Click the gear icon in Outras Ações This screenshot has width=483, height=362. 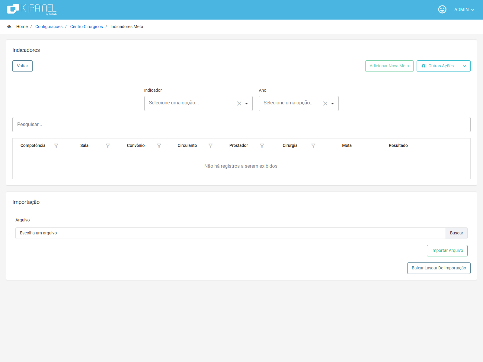[x=424, y=66]
